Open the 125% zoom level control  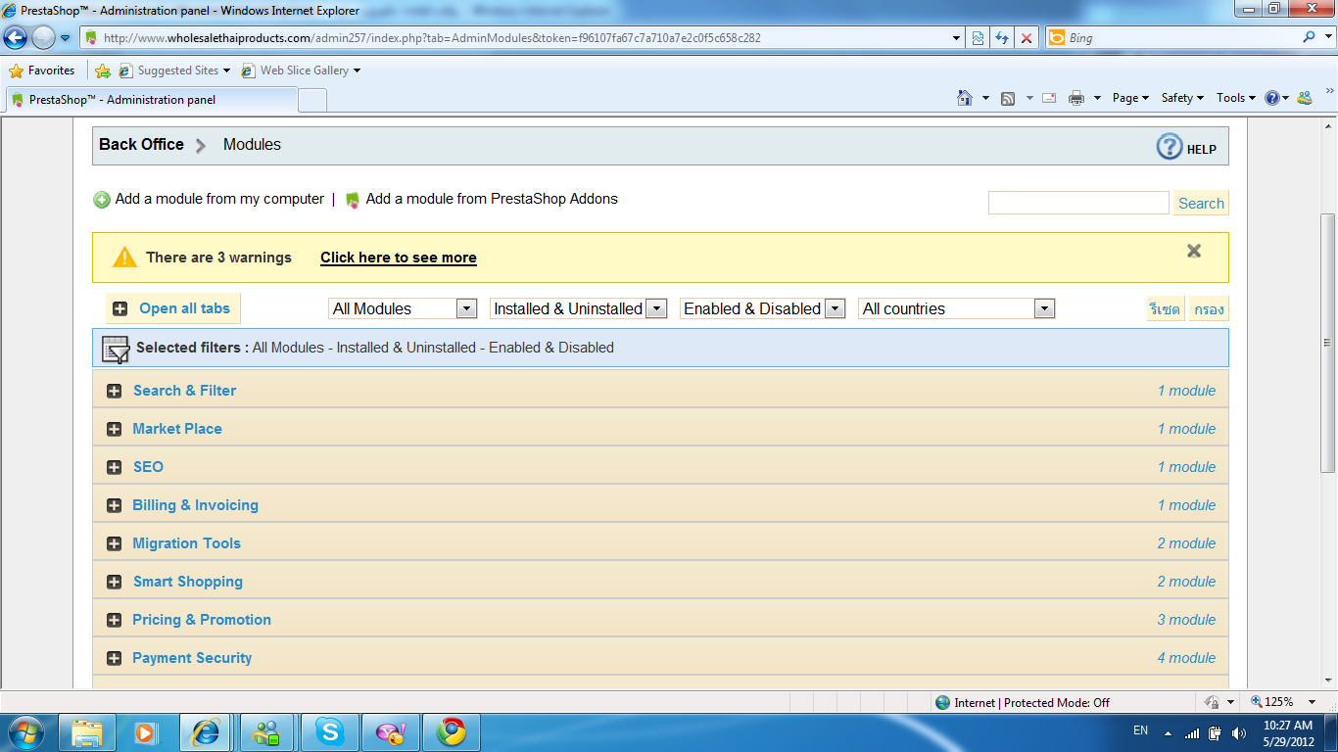coord(1285,702)
